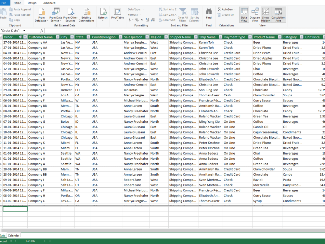Image resolution: width=325 pixels, height=244 pixels.
Task: Apply percent format
Action: coord(137,20)
